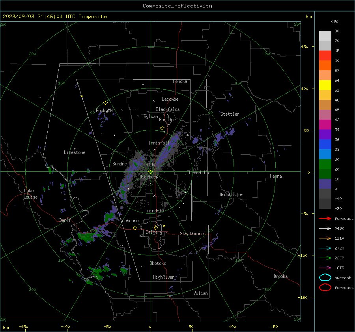
Task: Pick the red 60-65 dBZ swatch
Action: [325, 56]
